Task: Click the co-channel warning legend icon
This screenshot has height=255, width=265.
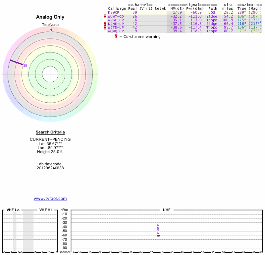Action: (x=116, y=37)
